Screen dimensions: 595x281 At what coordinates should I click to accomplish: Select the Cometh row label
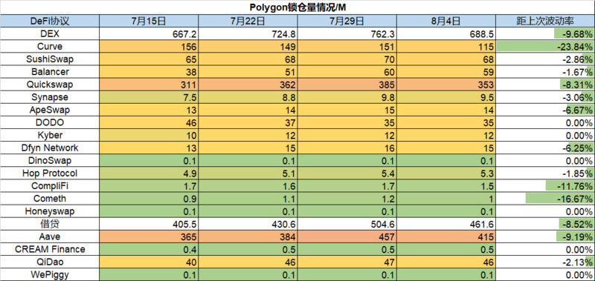tap(50, 199)
